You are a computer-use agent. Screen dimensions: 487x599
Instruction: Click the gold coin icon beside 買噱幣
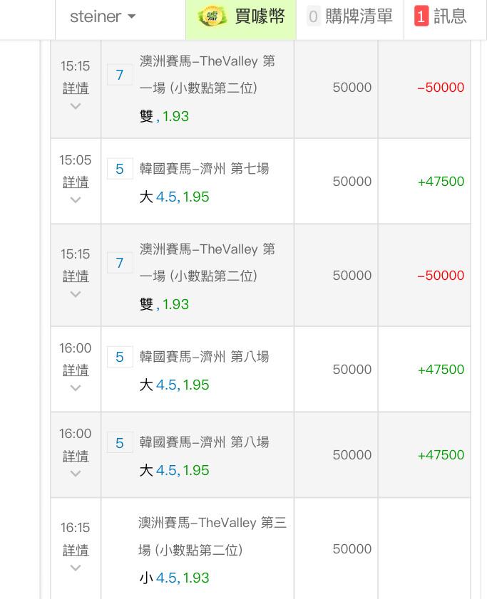click(212, 16)
